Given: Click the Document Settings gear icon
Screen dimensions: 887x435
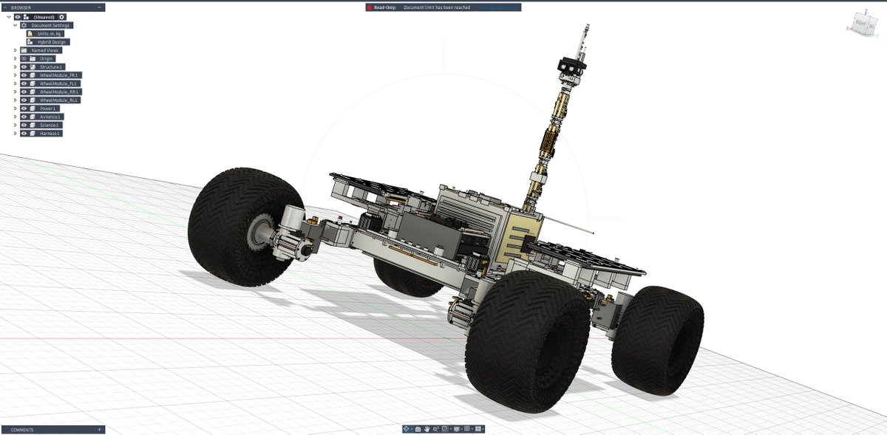Looking at the screenshot, I should point(24,25).
